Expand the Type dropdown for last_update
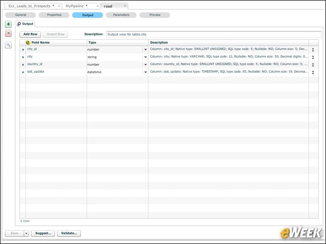 click(145, 72)
